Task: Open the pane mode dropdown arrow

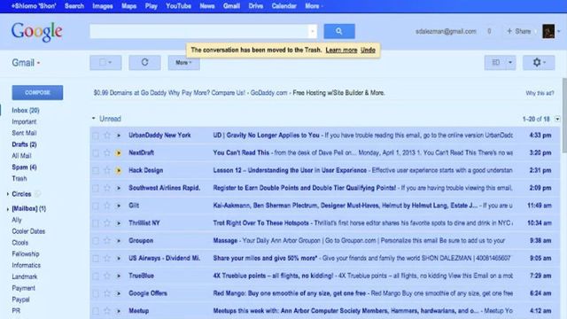Action: click(x=510, y=63)
